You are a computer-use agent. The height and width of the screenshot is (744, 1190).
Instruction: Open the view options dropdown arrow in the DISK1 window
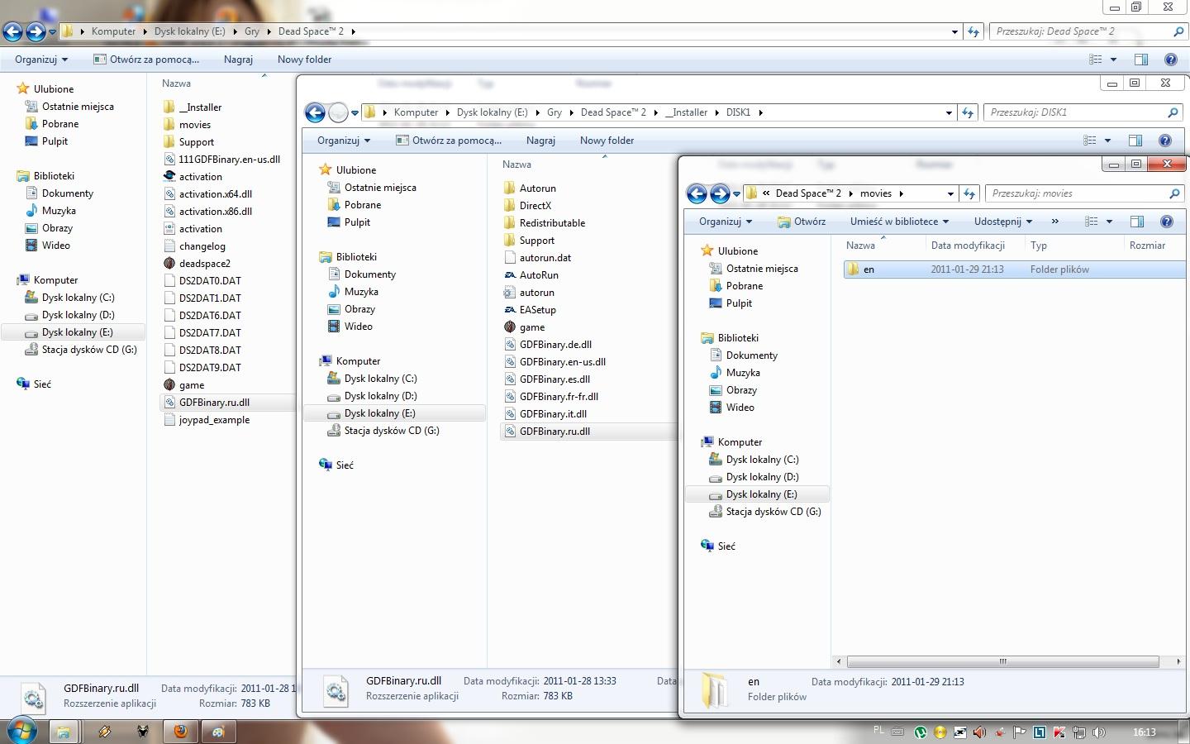(1107, 141)
